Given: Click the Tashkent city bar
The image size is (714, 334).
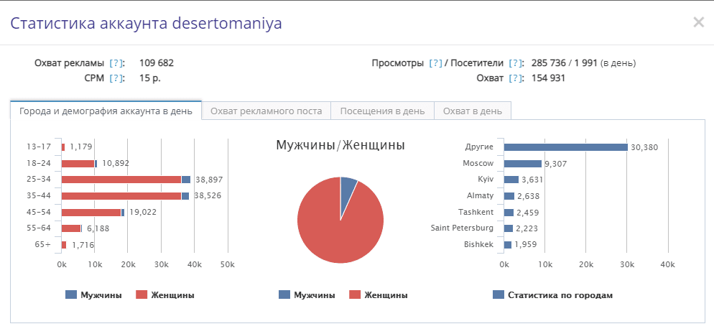Looking at the screenshot, I should click(509, 213).
